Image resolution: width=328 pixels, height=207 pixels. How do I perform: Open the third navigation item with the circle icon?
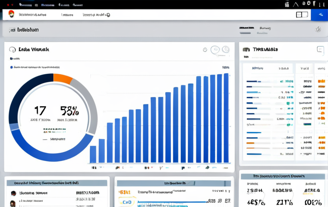(96, 15)
